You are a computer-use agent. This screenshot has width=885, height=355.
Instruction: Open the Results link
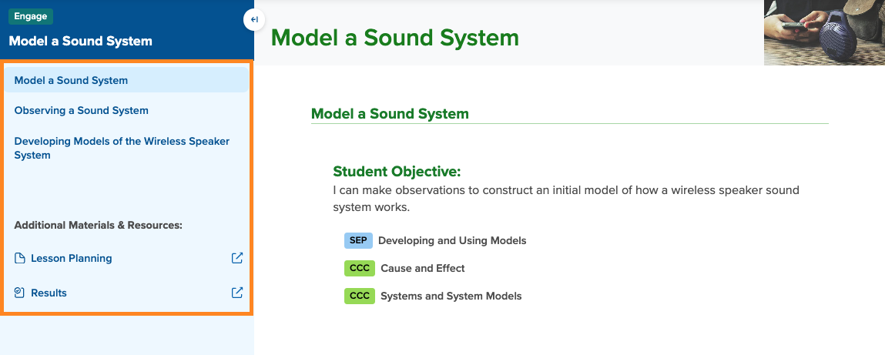point(49,293)
